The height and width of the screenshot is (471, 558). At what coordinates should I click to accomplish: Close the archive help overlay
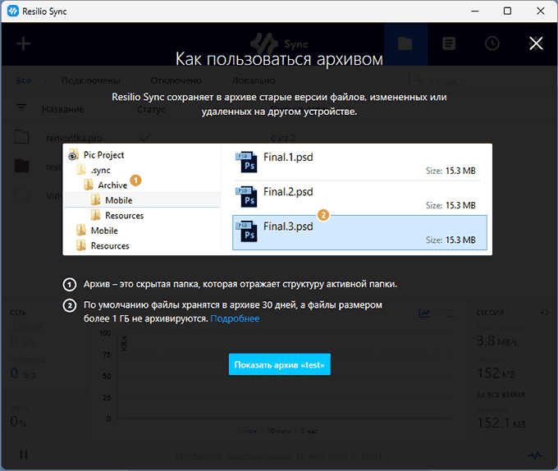click(x=536, y=43)
